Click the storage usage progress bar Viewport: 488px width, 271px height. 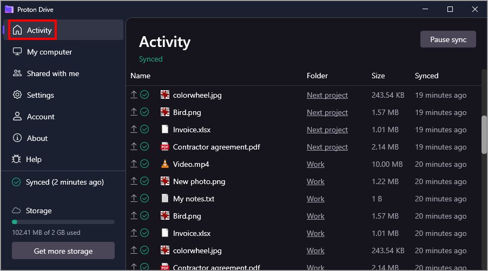(63, 222)
